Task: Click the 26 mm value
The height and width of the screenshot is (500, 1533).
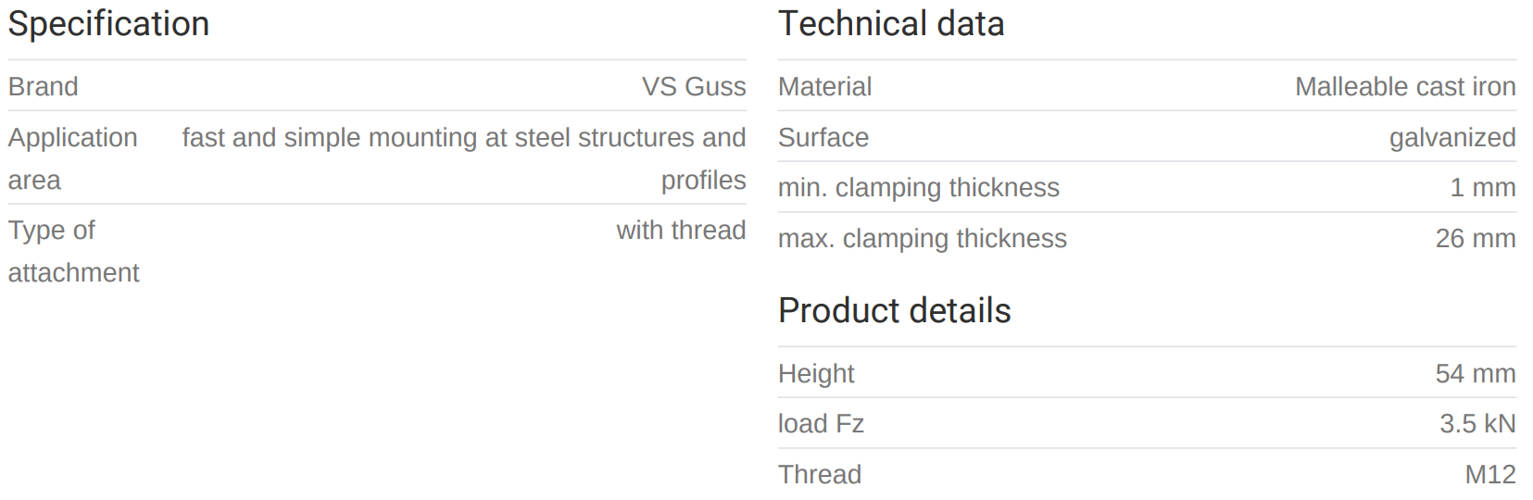Action: pyautogui.click(x=1475, y=239)
